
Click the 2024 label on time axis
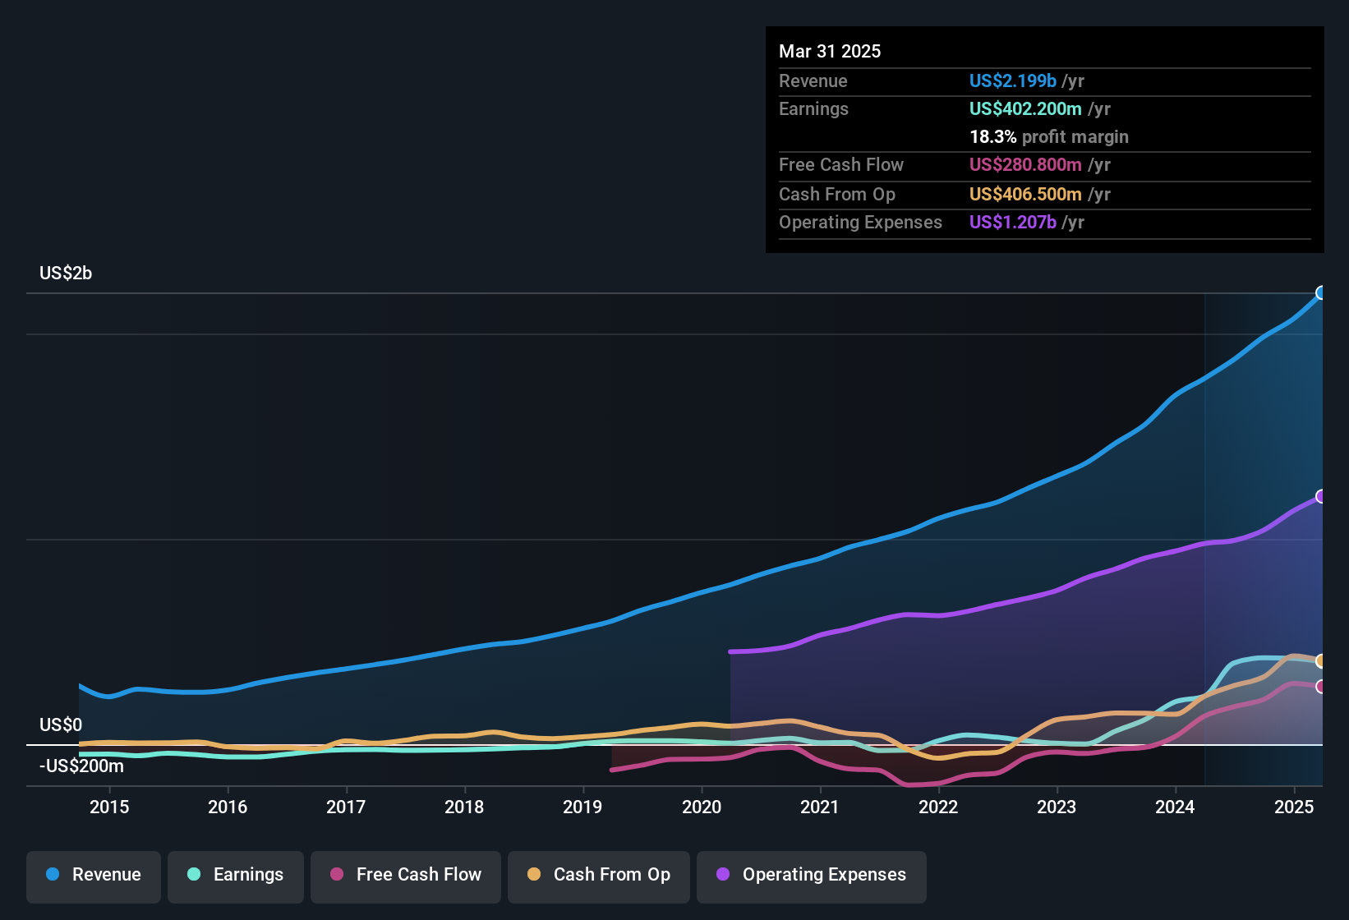pyautogui.click(x=1175, y=807)
